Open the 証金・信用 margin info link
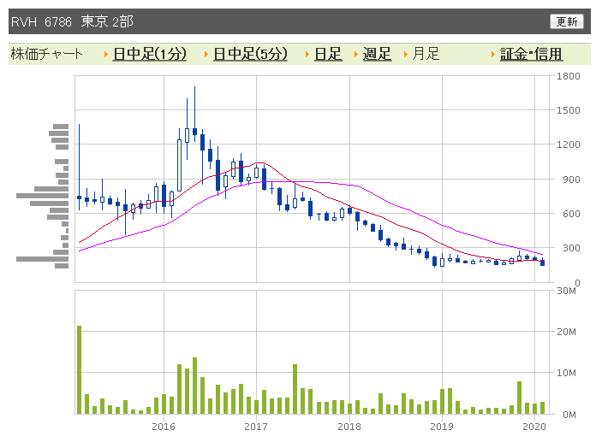Viewport: 602px width, 448px height. pos(532,54)
